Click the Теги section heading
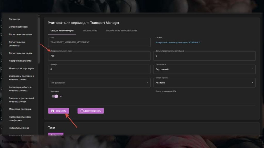The width and height of the screenshot is (264, 148). coord(52,127)
